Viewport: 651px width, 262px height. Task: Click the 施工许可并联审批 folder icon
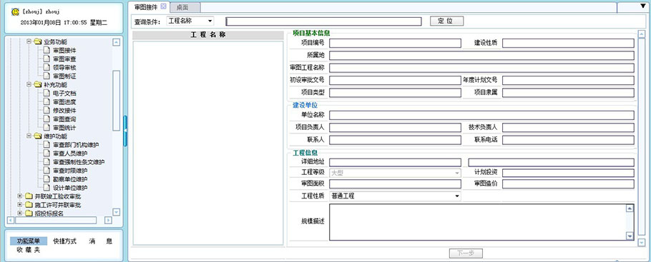click(29, 205)
